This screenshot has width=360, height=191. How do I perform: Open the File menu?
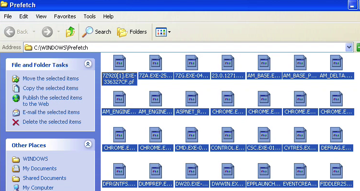point(8,16)
